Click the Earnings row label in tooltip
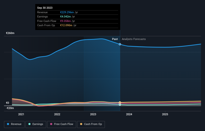This screenshot has height=131, width=205. tap(42, 16)
